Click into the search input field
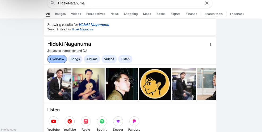 (127, 3)
